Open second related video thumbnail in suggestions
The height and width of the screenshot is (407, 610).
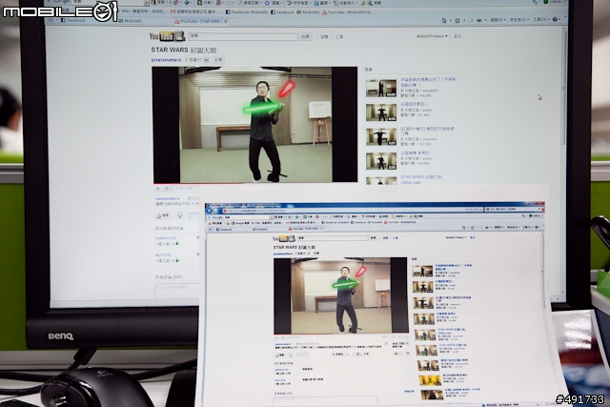(x=381, y=112)
